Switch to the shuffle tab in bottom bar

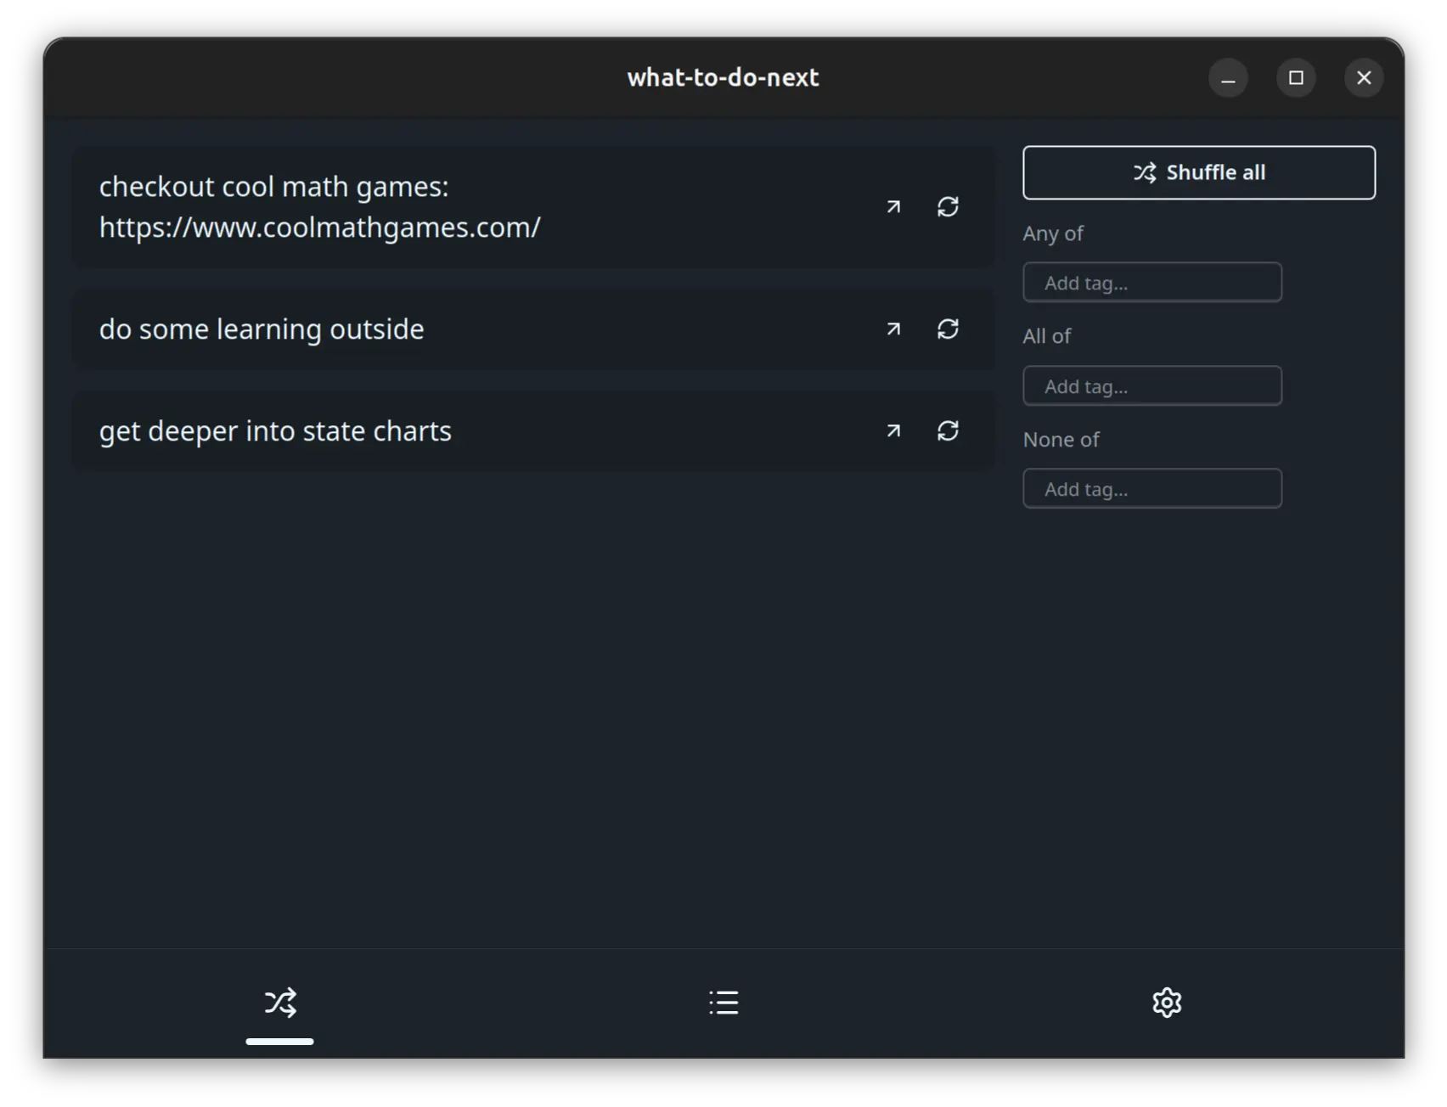(x=280, y=1003)
